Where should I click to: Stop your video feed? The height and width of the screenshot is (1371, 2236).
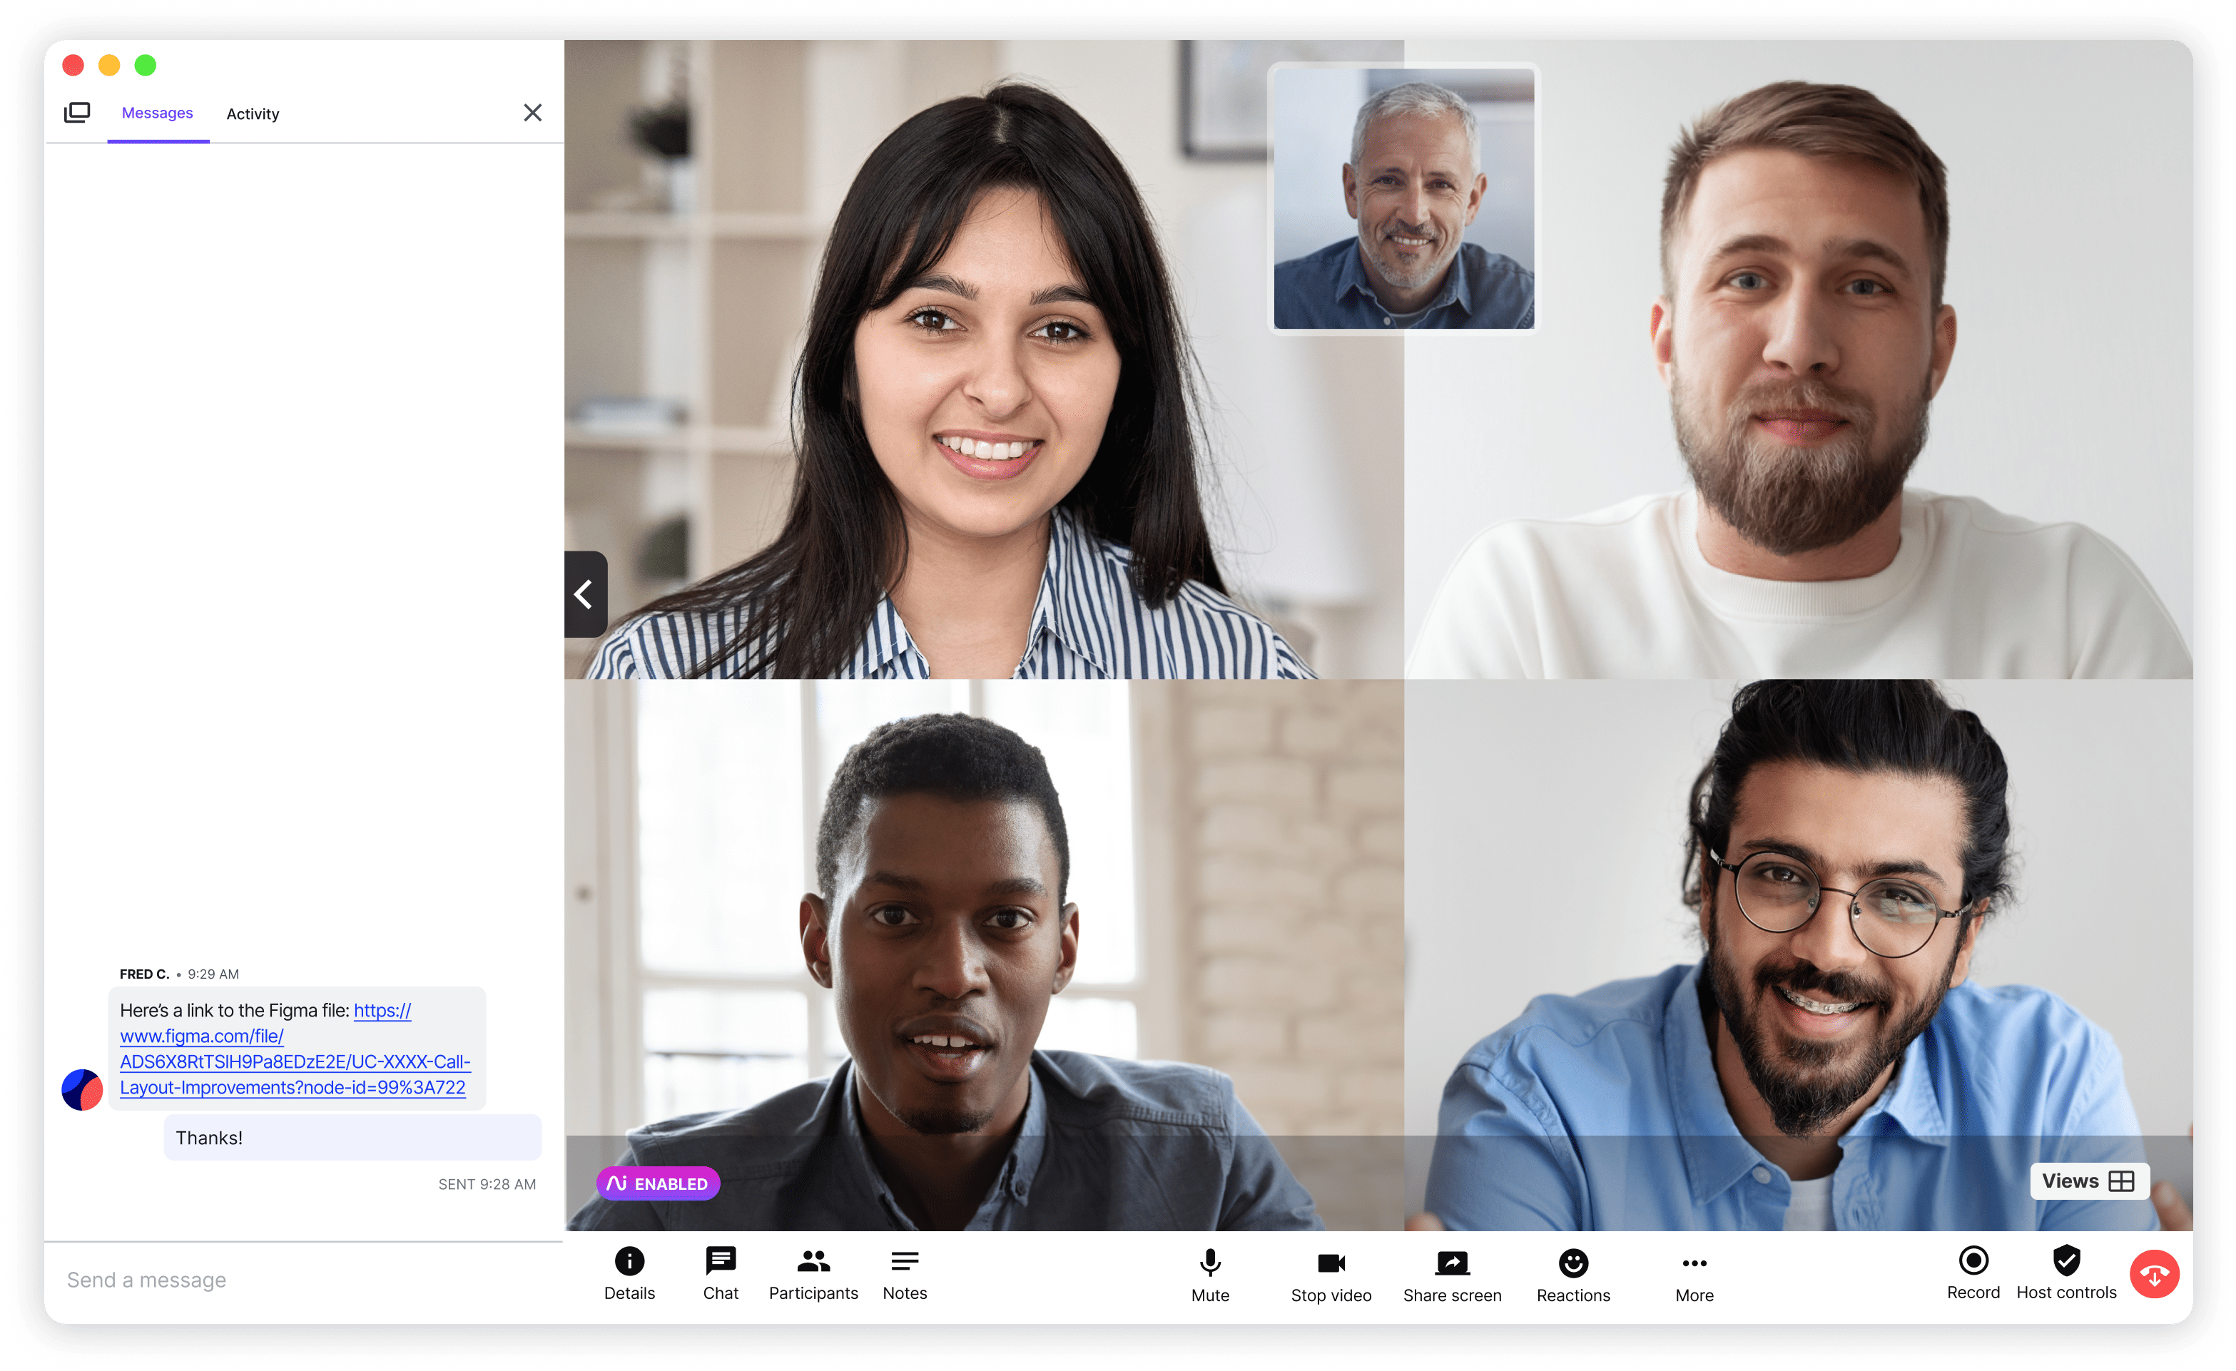1331,1274
